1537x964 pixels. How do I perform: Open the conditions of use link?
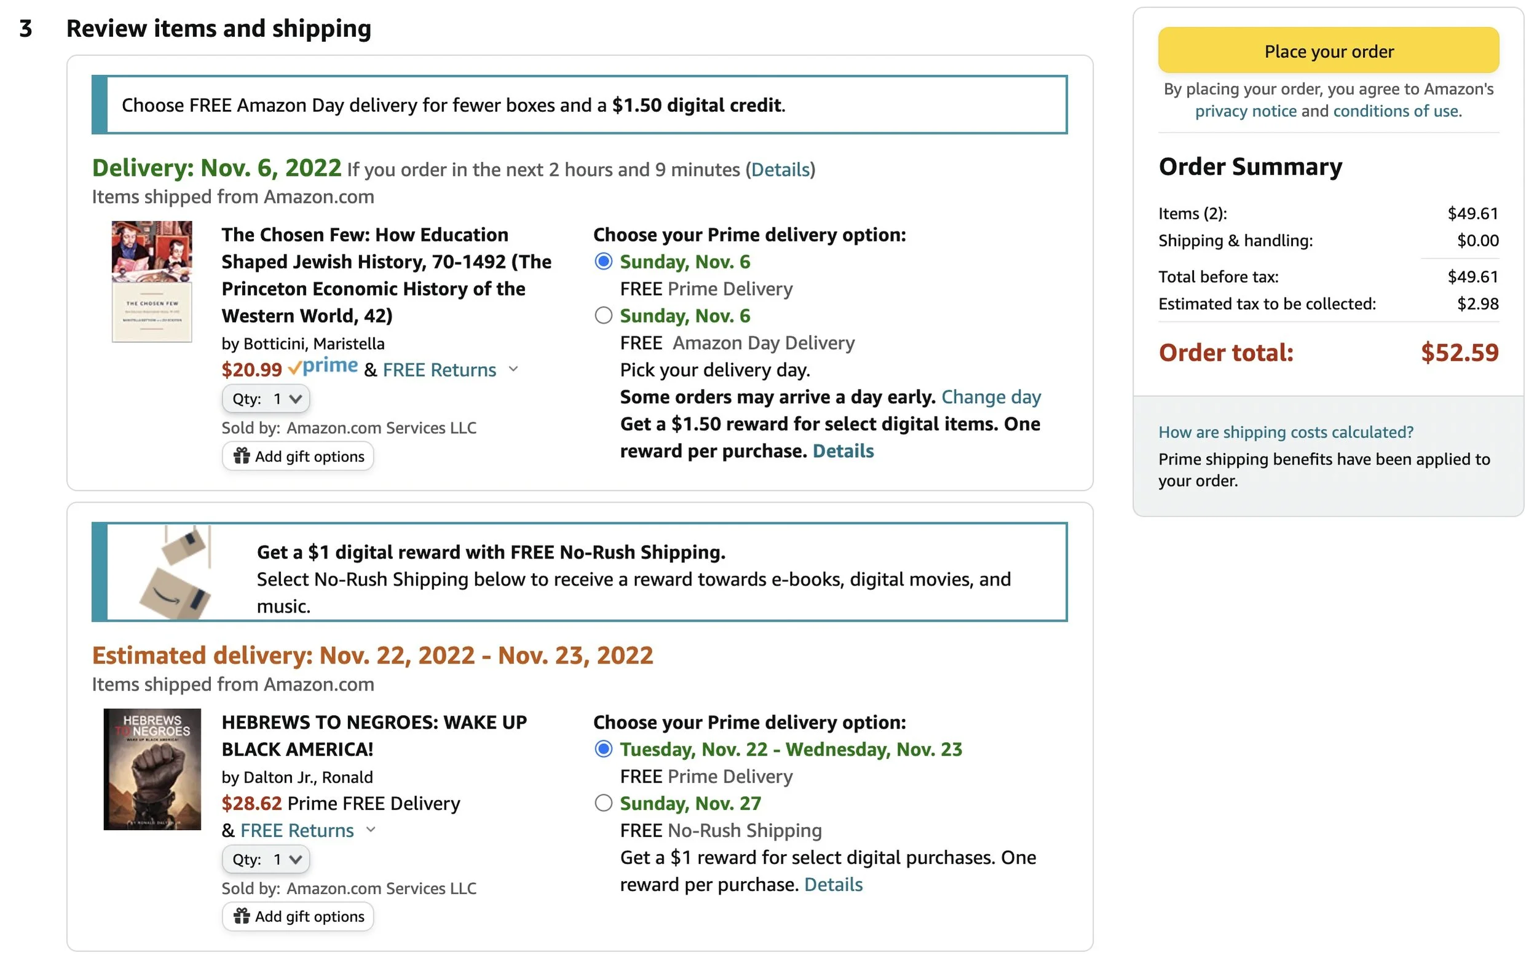point(1397,111)
